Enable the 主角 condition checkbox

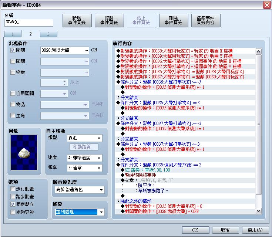click(13, 115)
